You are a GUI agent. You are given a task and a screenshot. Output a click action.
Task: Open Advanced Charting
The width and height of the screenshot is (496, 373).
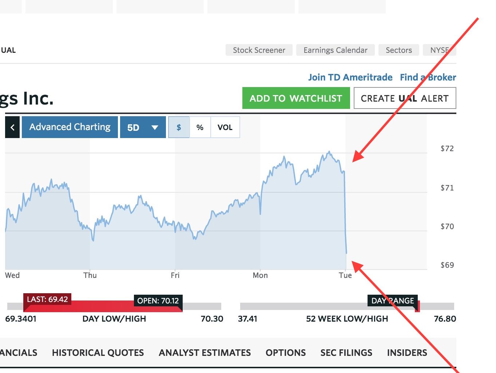point(70,127)
